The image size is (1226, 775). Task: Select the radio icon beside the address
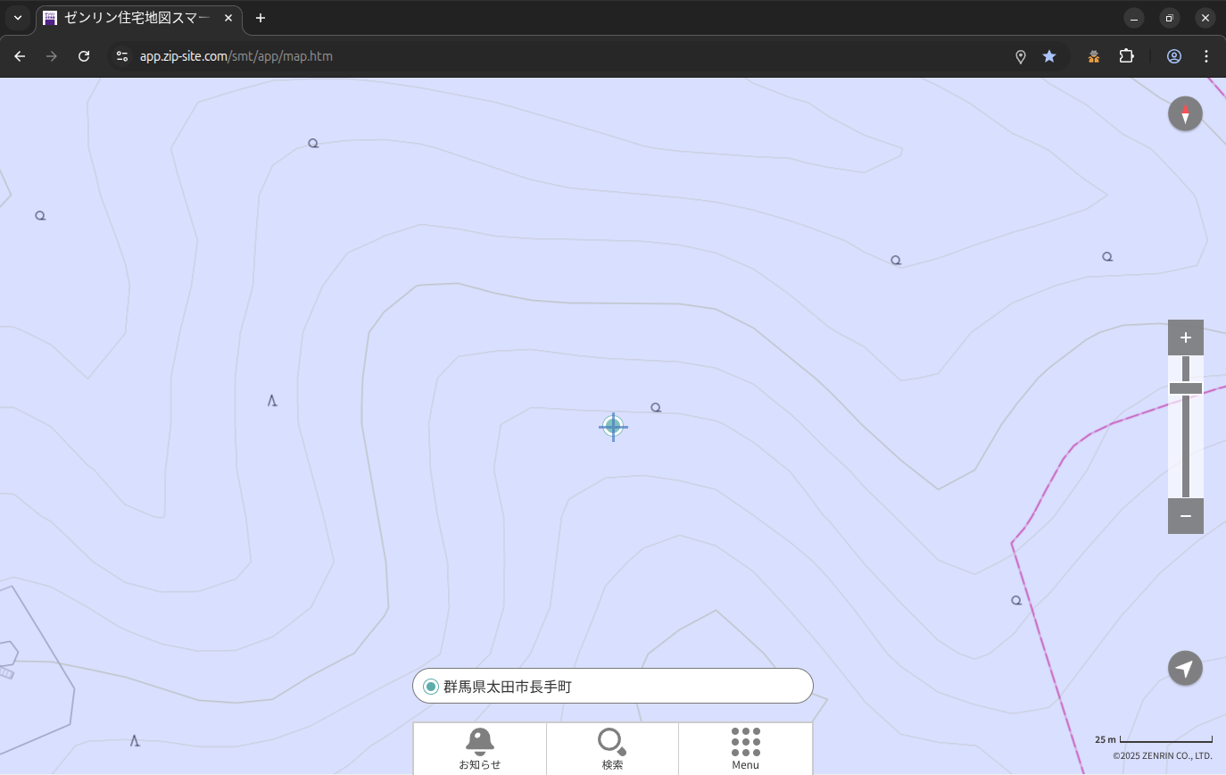431,687
